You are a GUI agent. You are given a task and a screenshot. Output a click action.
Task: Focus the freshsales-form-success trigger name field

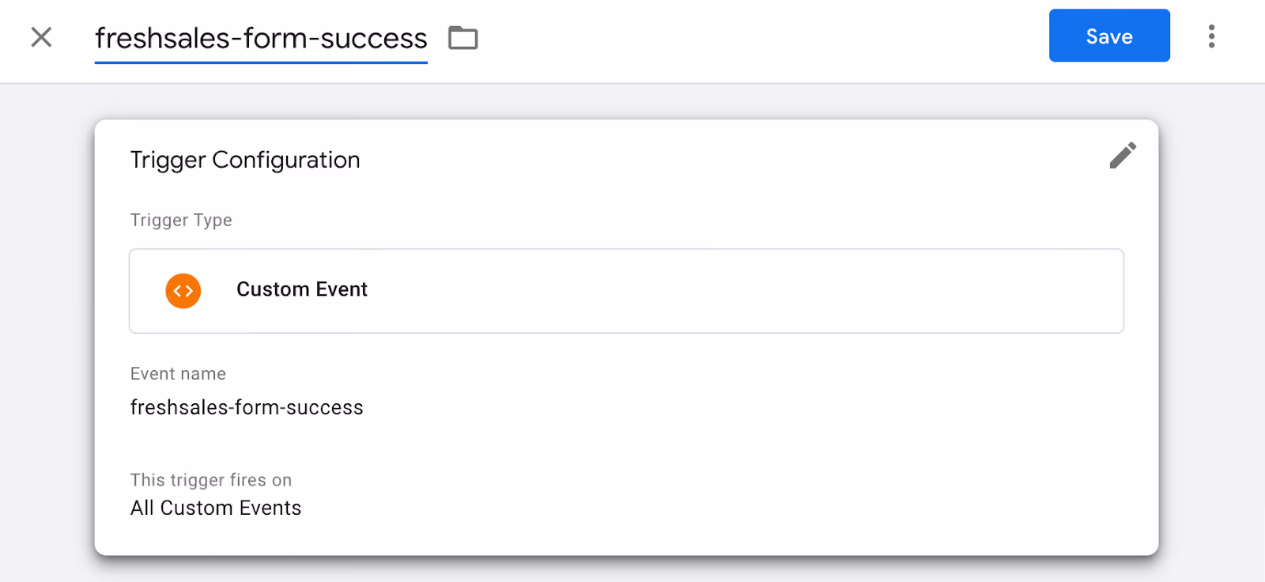pos(261,38)
